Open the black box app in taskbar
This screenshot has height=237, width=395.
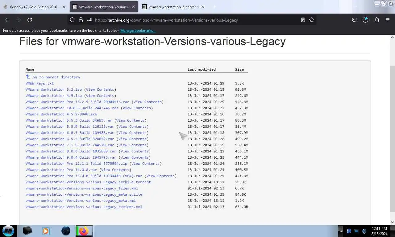pos(27,231)
